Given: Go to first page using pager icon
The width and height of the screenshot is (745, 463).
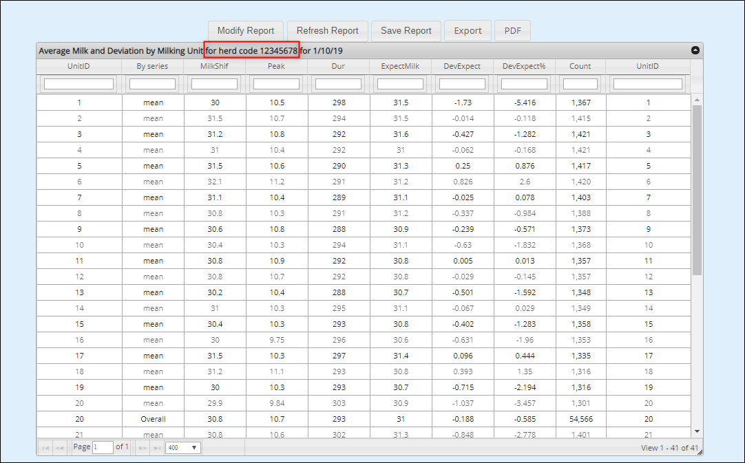Looking at the screenshot, I should 46,447.
